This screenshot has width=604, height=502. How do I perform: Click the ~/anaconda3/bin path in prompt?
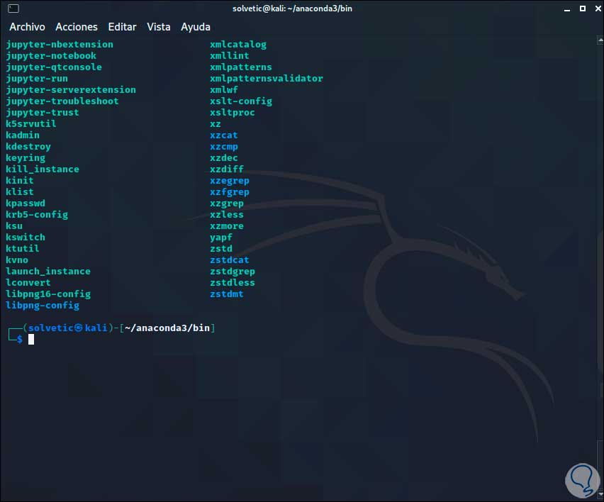(167, 328)
